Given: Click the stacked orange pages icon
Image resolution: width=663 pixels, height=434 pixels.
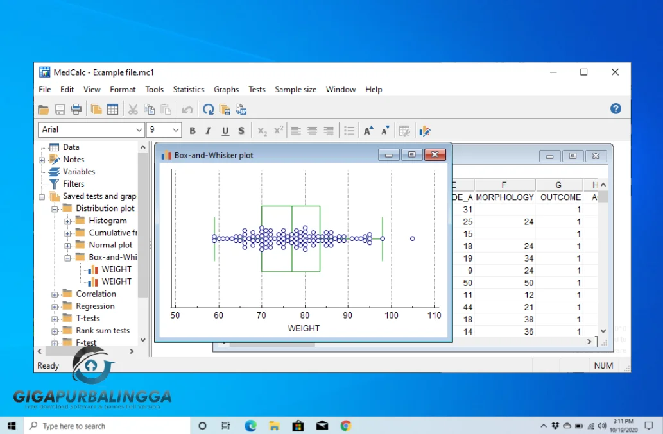Looking at the screenshot, I should [x=96, y=110].
